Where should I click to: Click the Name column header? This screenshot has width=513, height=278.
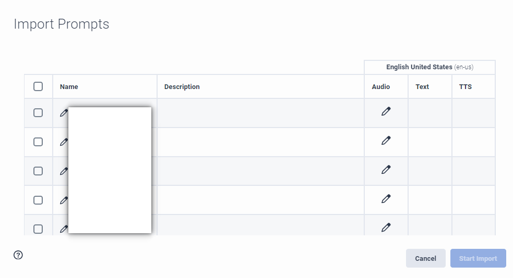pyautogui.click(x=69, y=87)
